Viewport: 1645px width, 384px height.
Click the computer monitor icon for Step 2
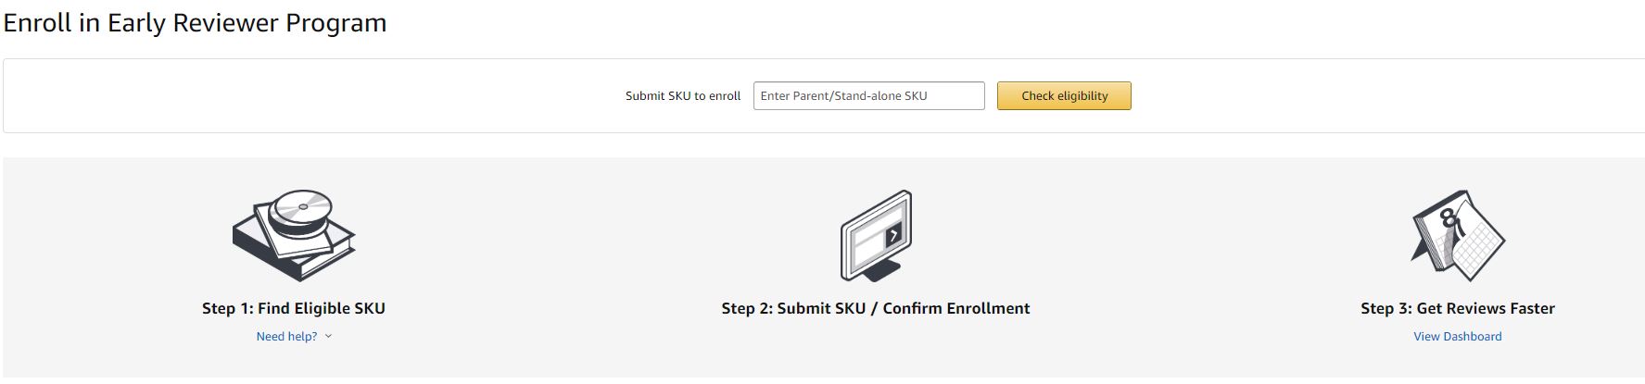pyautogui.click(x=876, y=235)
